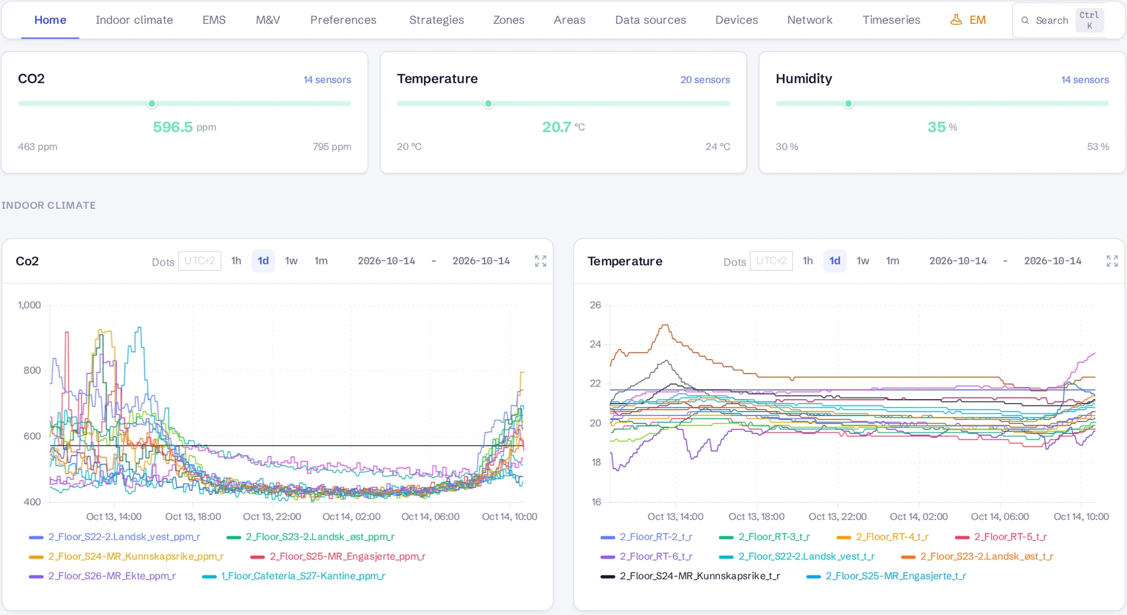Select the 1m range for Temperature chart

(x=892, y=261)
